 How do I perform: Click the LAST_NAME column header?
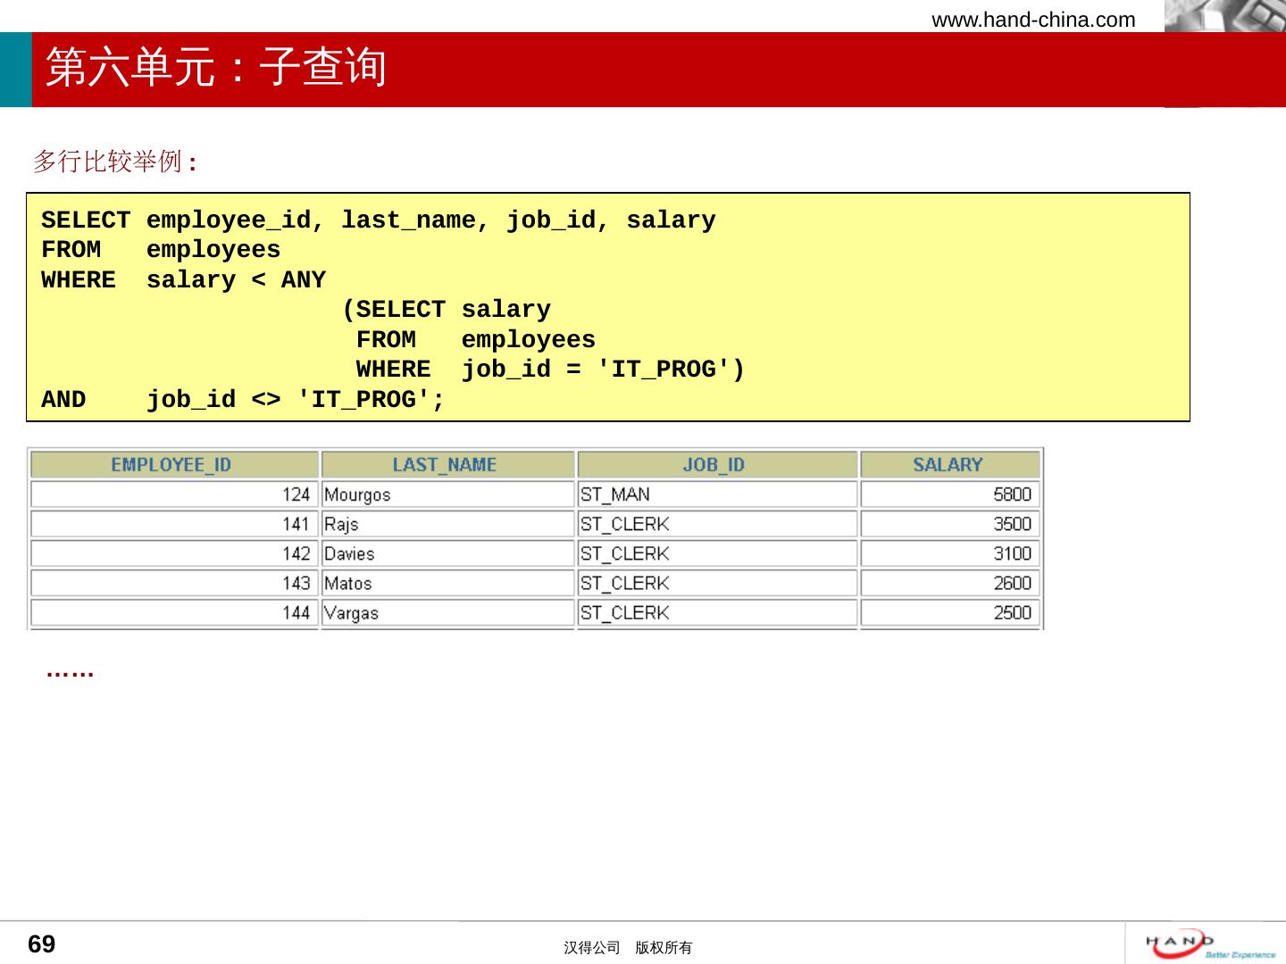445,465
